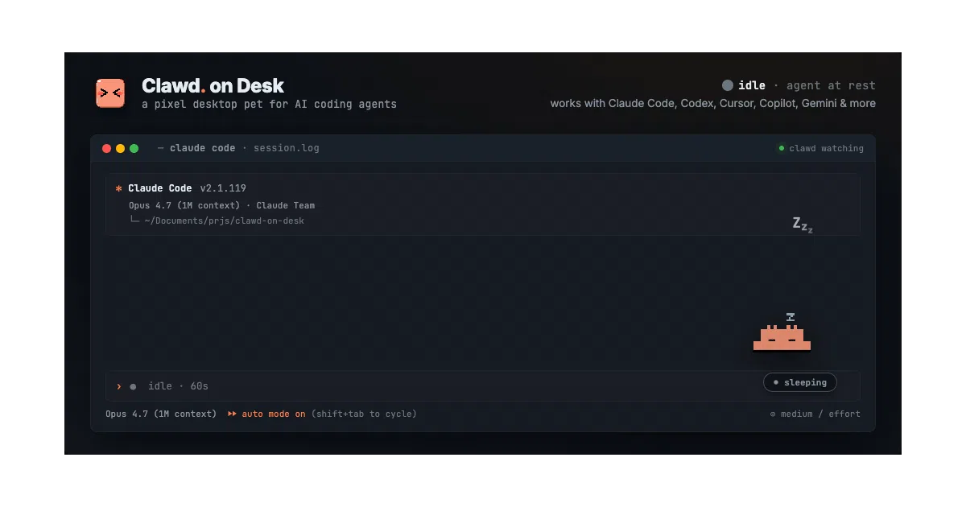966x507 pixels.
Task: Click the 'idle' header status label
Action: point(752,85)
